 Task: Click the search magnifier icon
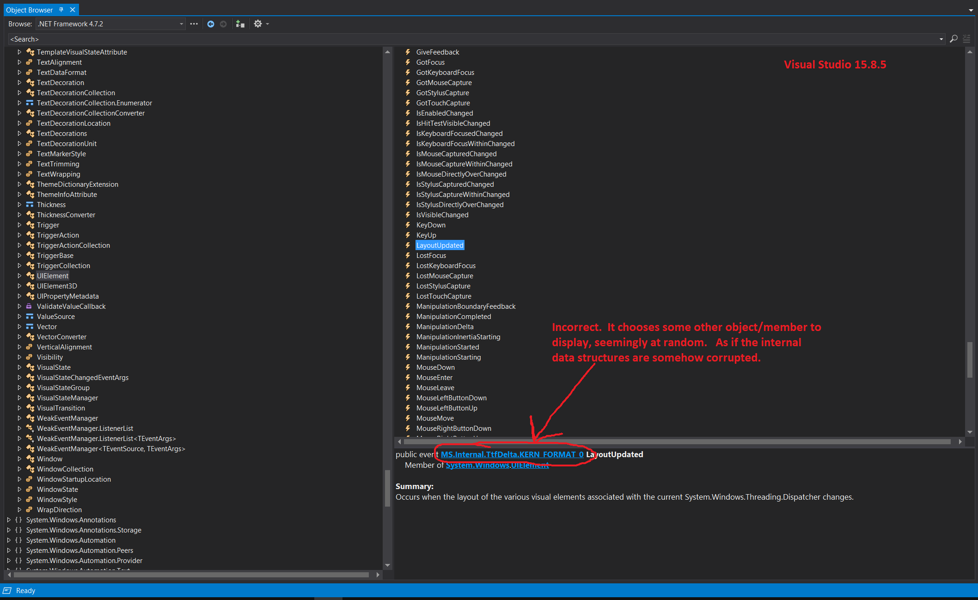tap(954, 39)
